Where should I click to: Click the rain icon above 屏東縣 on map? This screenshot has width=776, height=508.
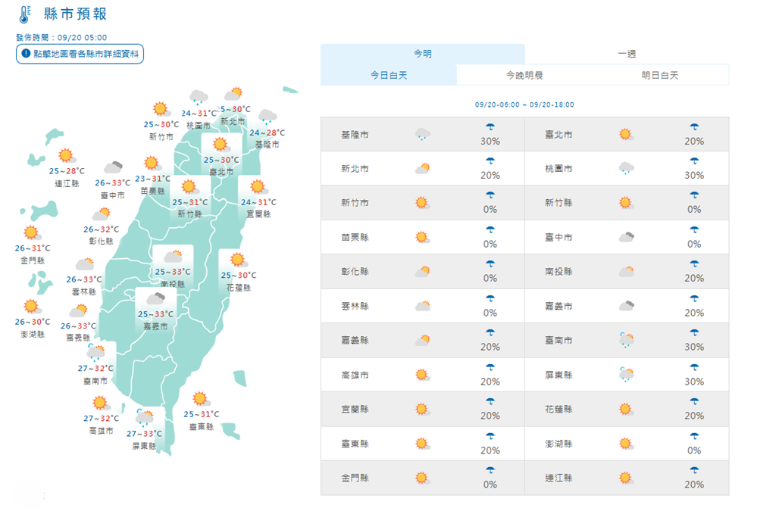click(145, 417)
